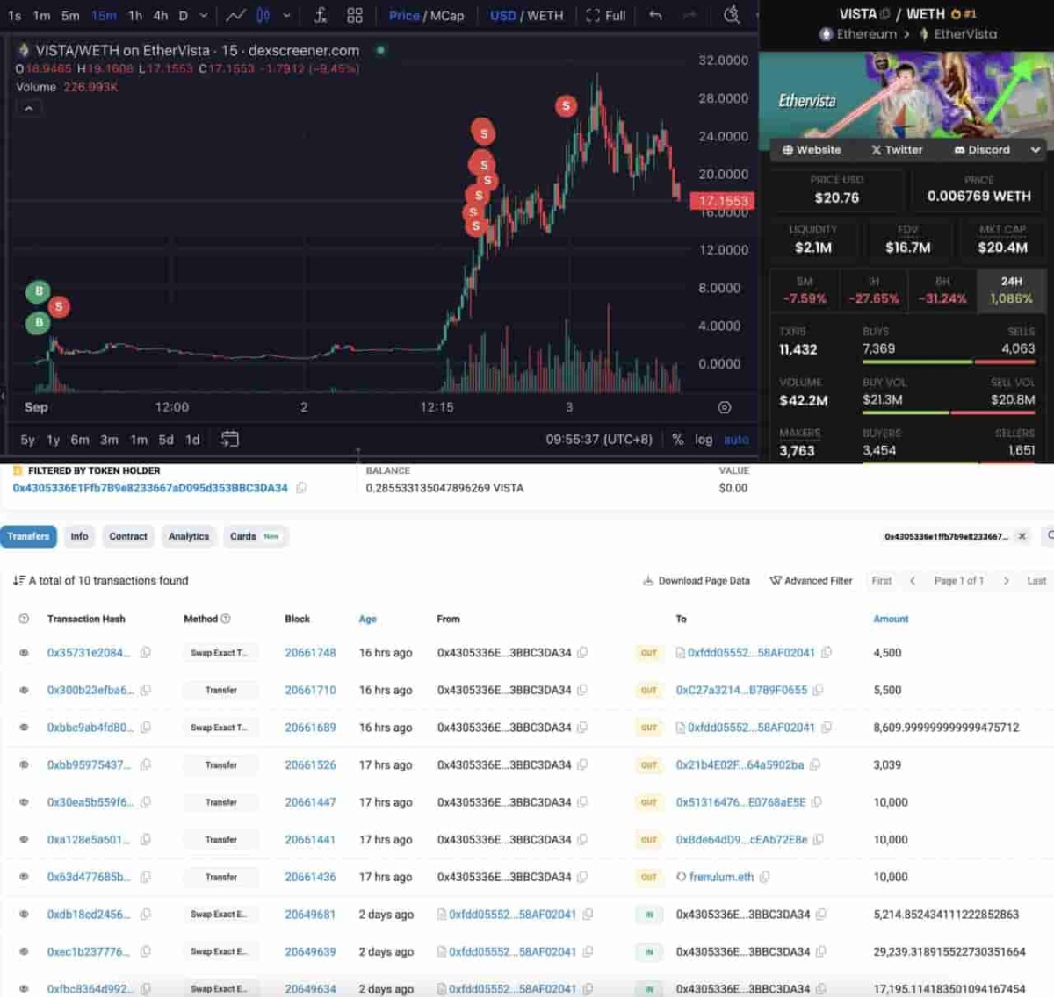Open the chart indicators (fx) icon
The height and width of the screenshot is (997, 1054).
321,15
